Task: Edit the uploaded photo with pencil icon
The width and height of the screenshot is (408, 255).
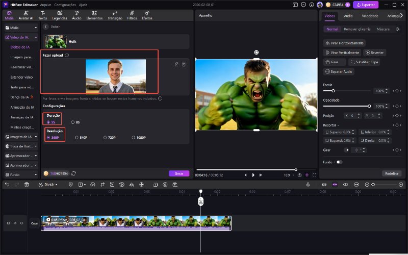Action: tap(176, 64)
